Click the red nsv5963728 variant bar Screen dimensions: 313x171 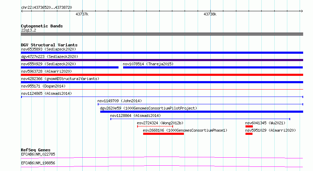pos(162,75)
